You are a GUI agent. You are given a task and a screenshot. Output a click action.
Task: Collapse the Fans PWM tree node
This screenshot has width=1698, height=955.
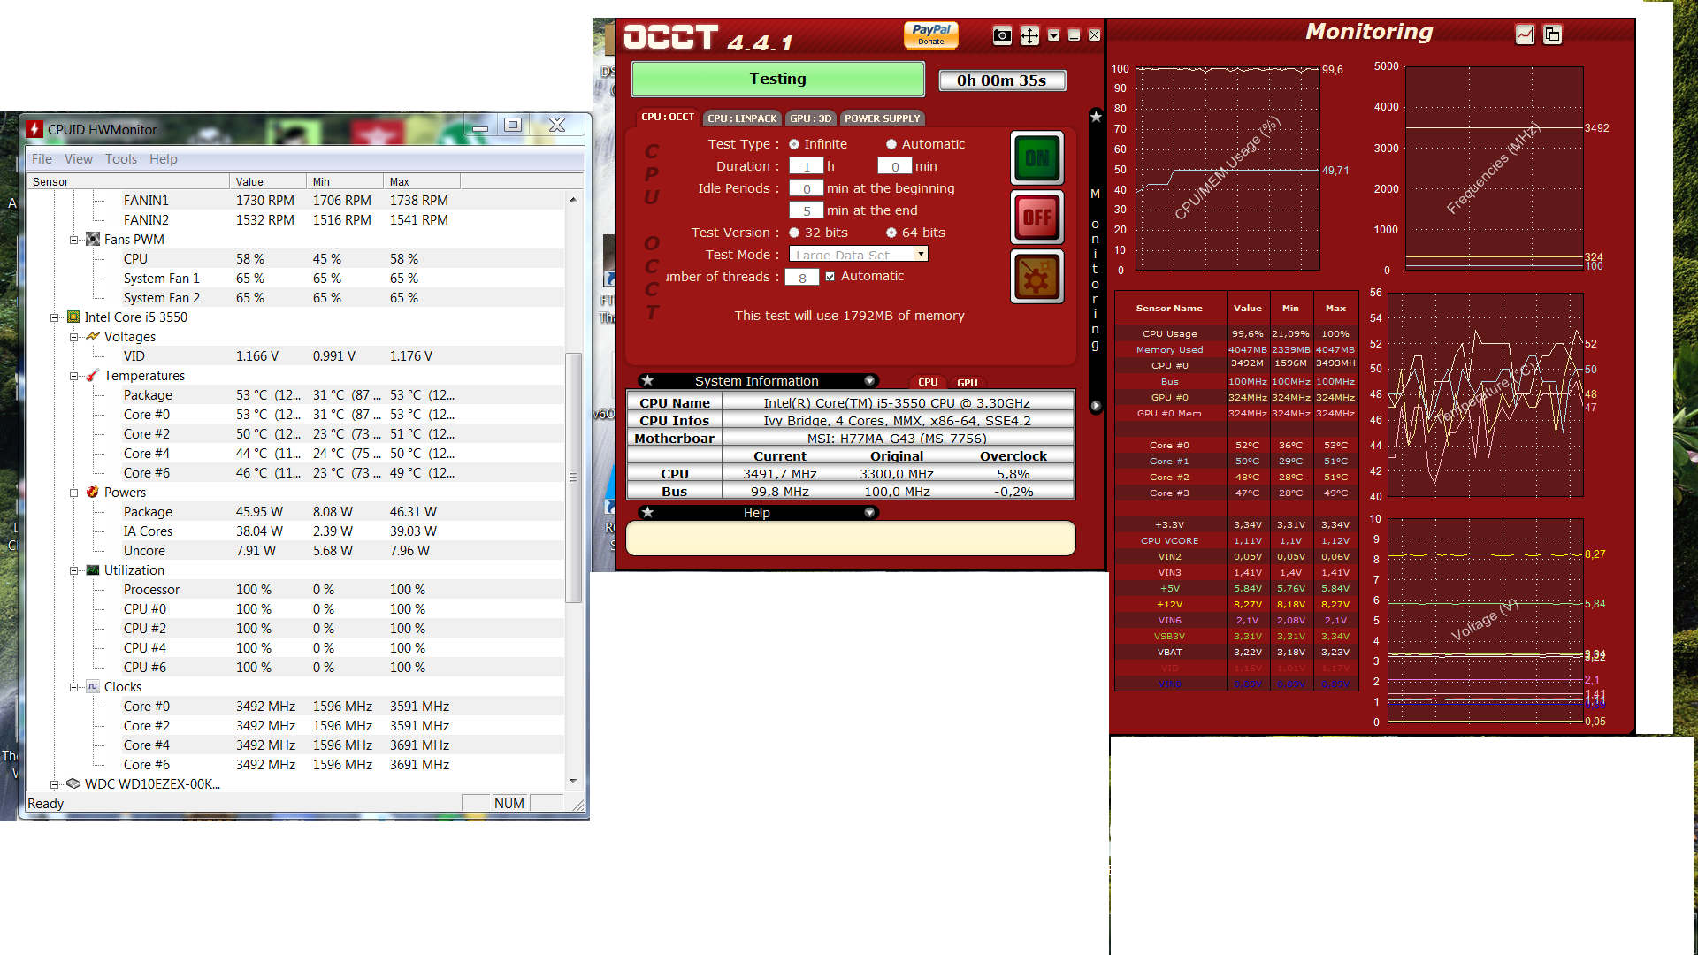(74, 240)
